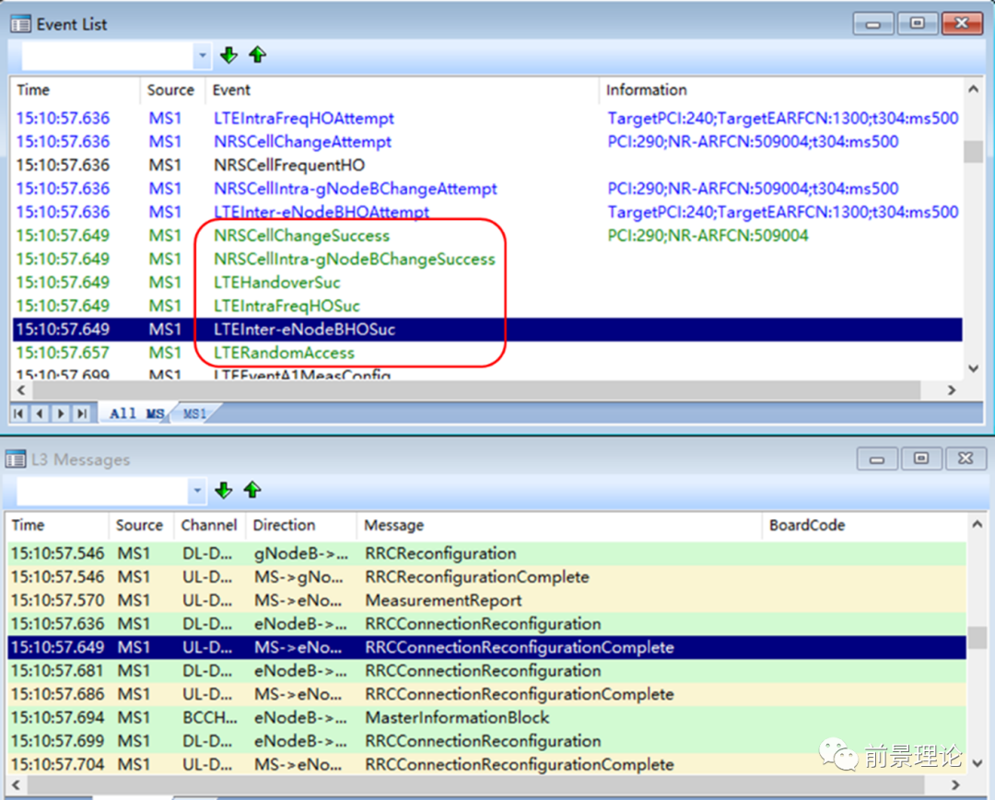Select the RRCConnectionReconfiguration message at 15:10:57.681
This screenshot has height=800, width=995.
click(x=486, y=671)
